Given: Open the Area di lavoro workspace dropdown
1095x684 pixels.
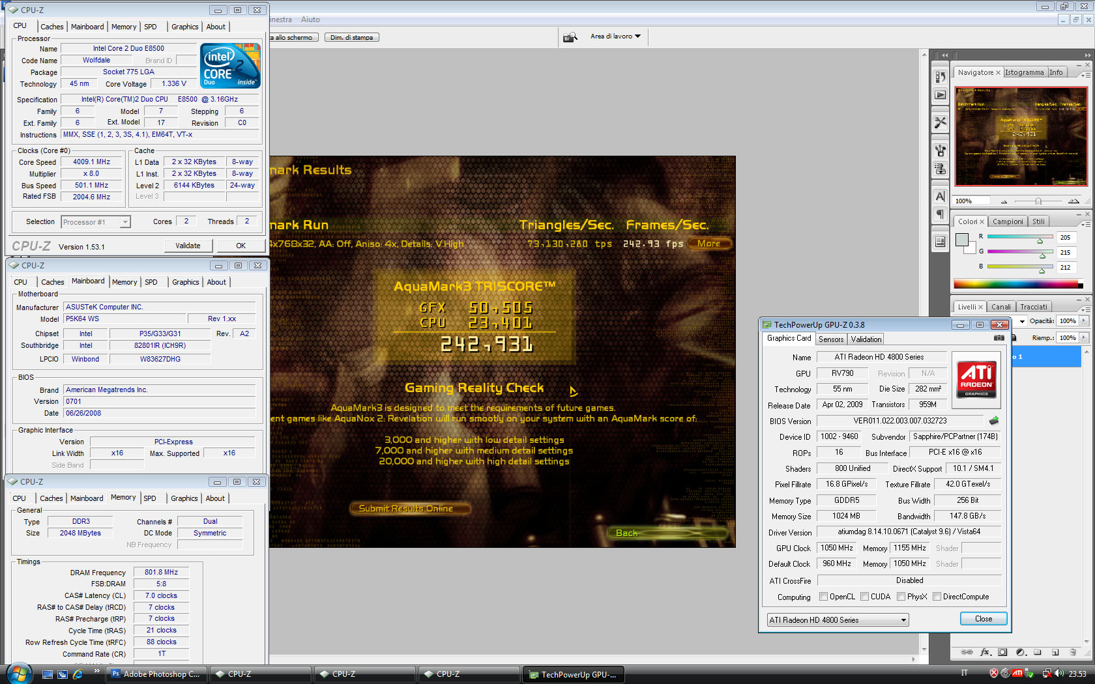Looking at the screenshot, I should pos(615,36).
